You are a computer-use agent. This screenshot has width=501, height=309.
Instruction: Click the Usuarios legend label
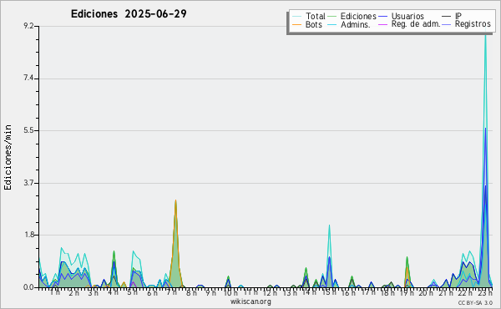point(407,16)
